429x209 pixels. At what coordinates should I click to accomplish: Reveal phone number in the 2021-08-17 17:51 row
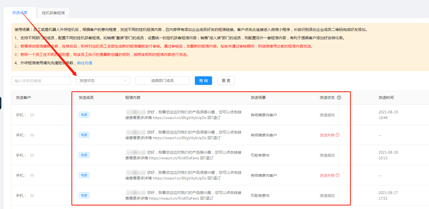[x=32, y=196]
